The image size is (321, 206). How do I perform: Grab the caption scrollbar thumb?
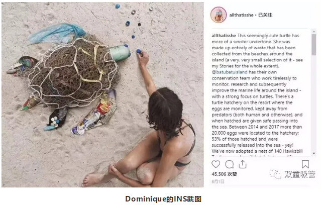[x=313, y=45]
